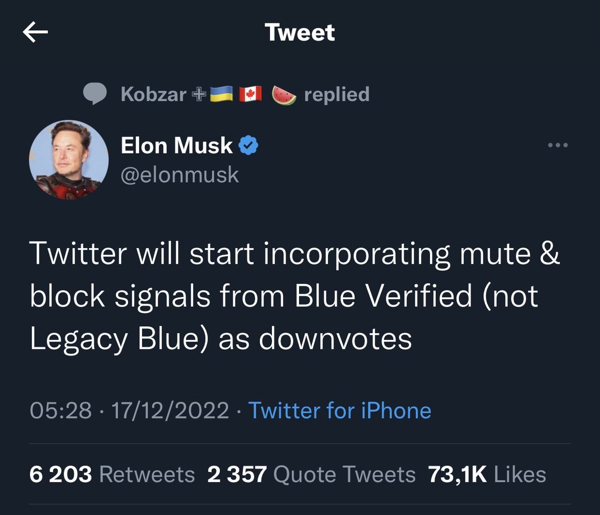Click the 05:28 timestamp

click(x=60, y=410)
